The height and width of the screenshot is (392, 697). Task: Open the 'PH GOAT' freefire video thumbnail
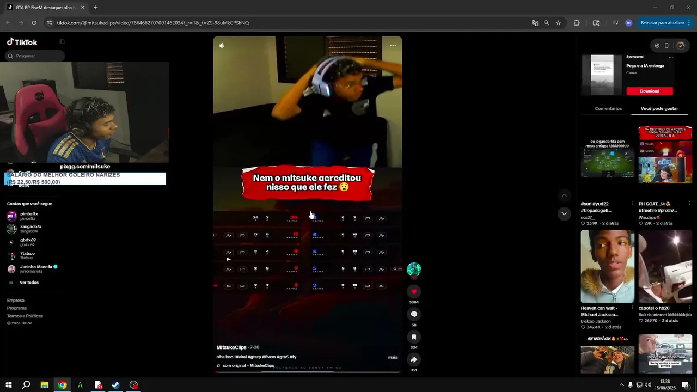[665, 162]
